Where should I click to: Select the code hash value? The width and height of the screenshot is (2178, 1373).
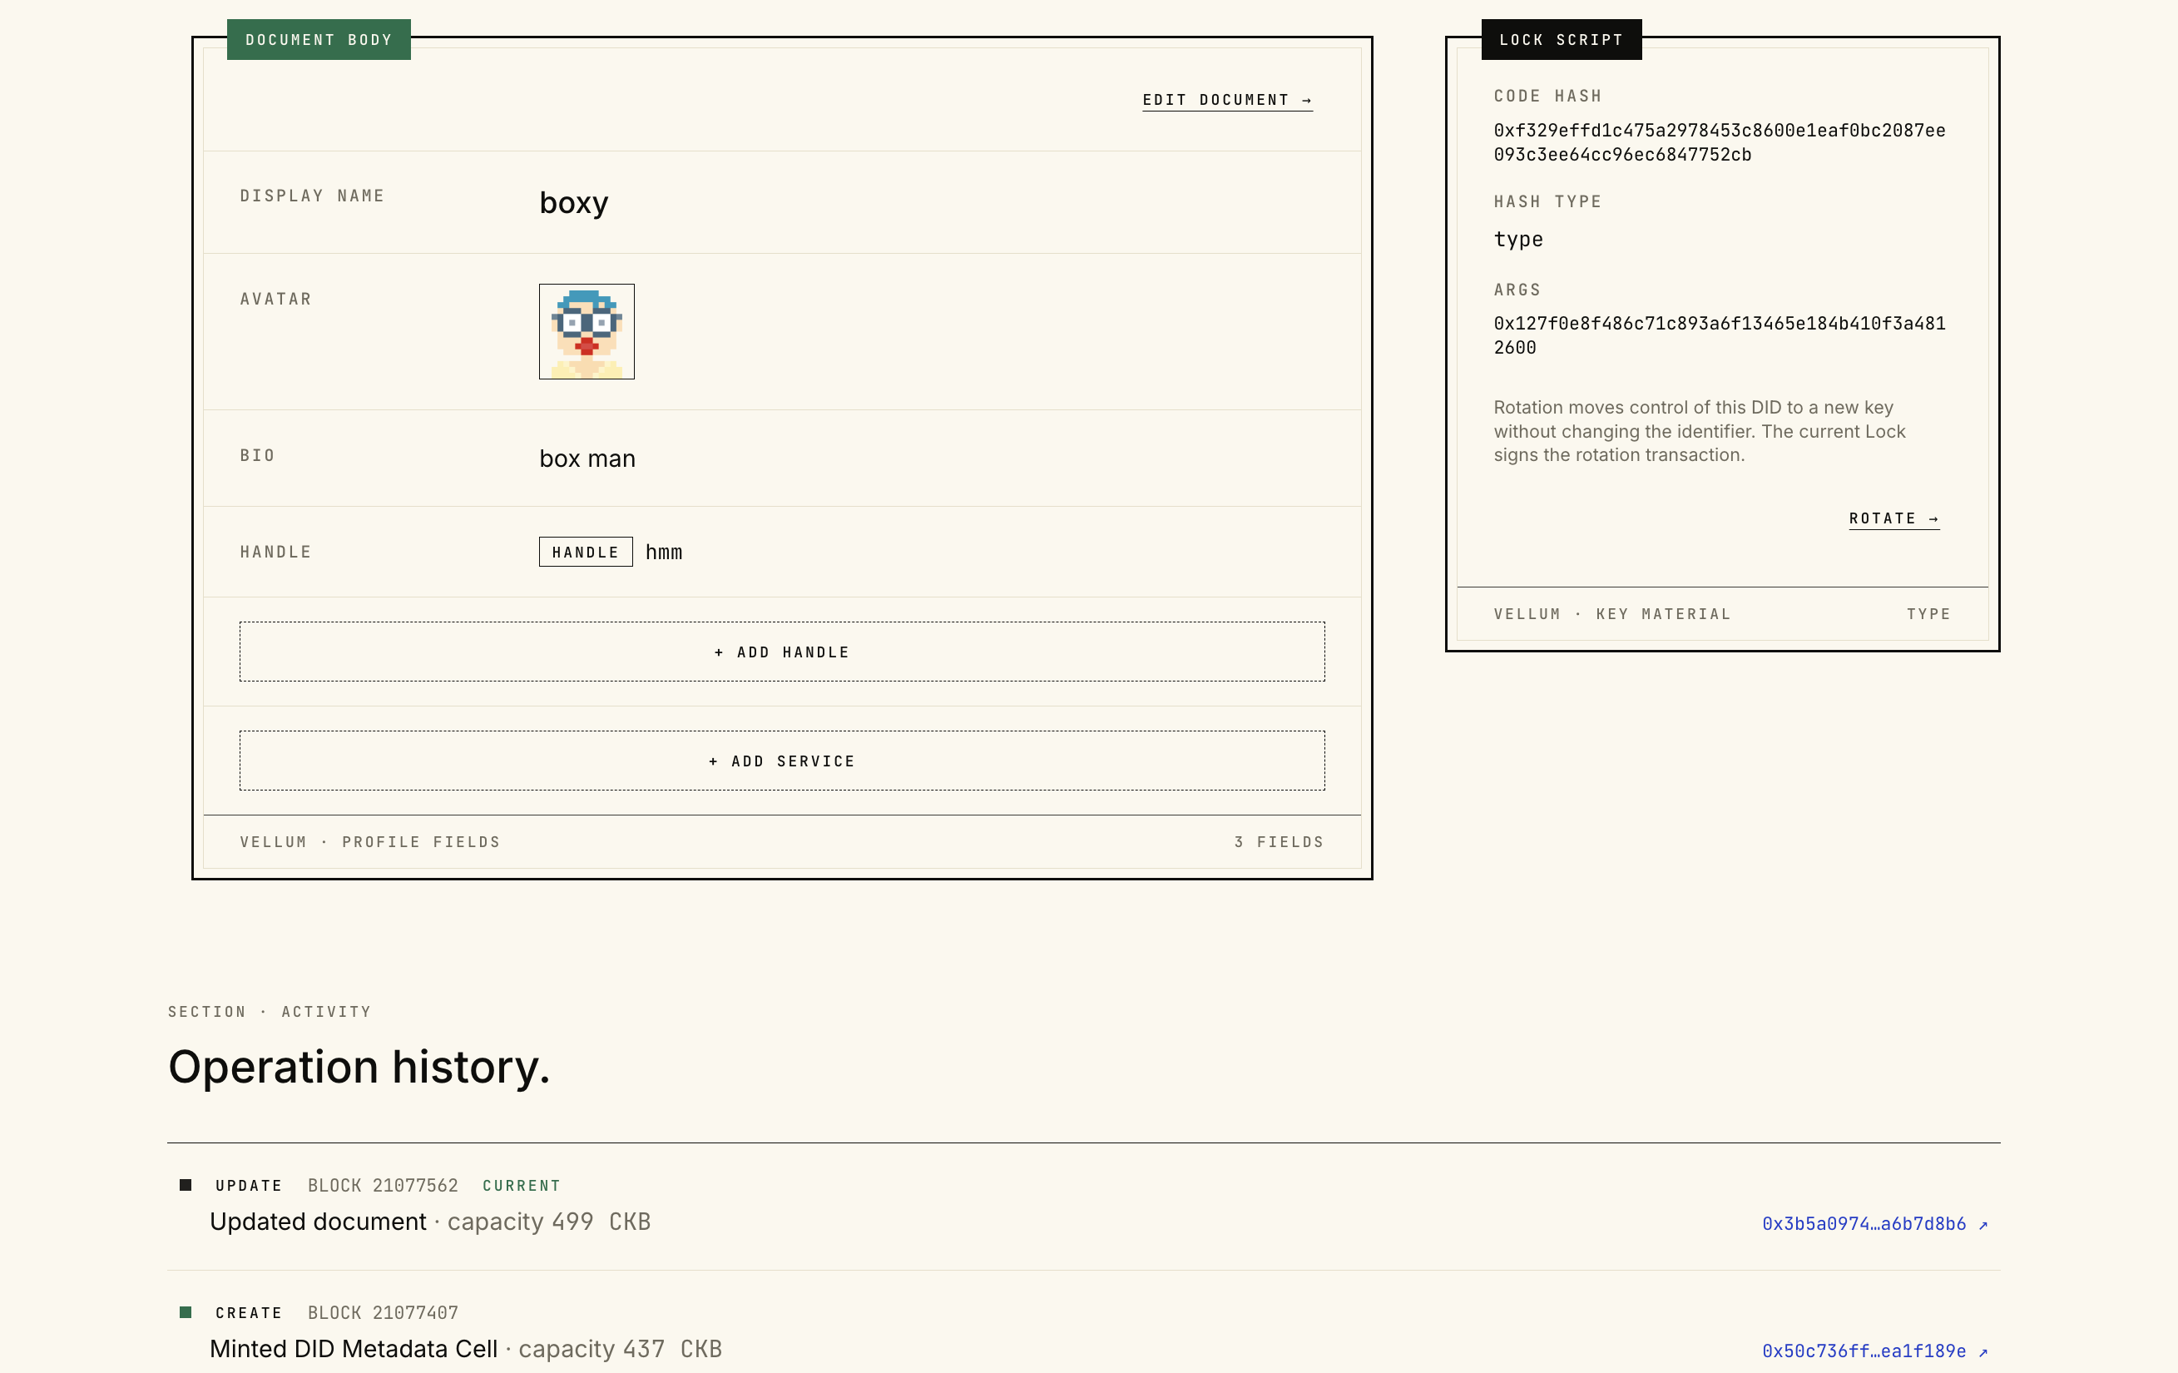coord(1720,142)
